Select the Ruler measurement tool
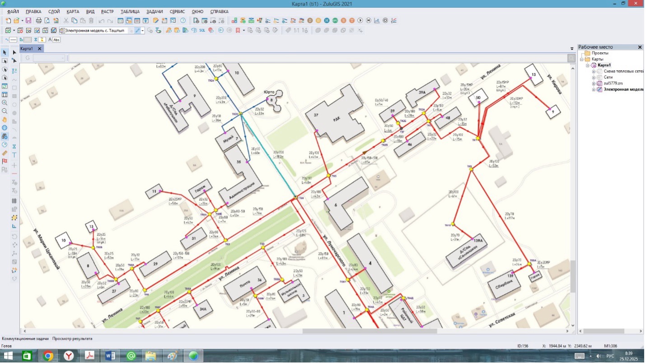Screen dimensions: 646x364 tap(5, 153)
